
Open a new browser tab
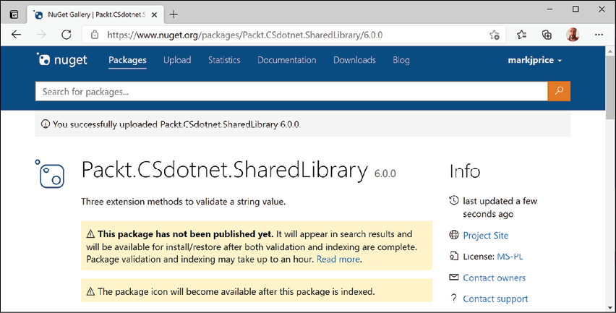point(174,14)
